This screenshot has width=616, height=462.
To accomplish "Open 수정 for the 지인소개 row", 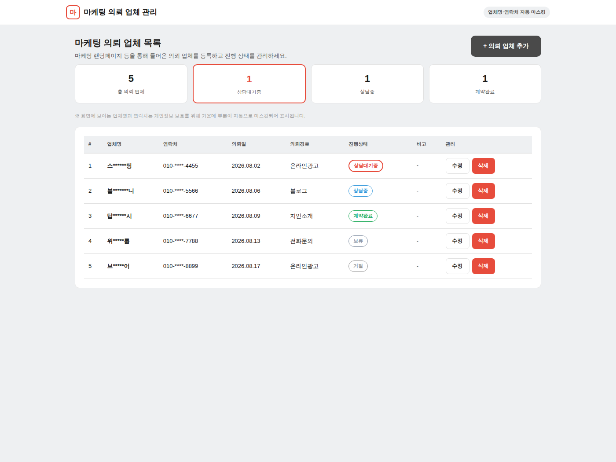I will [457, 216].
